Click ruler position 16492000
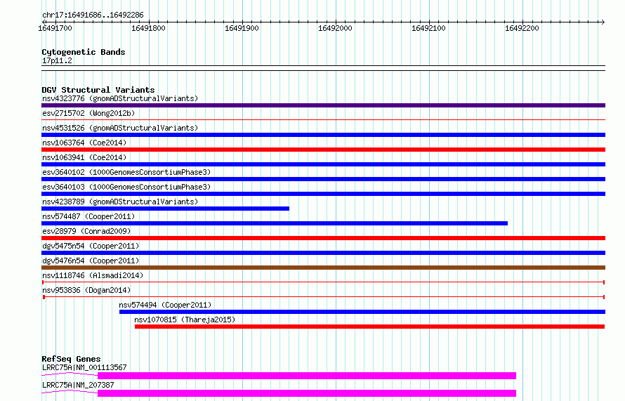Screen dimensions: 625x401 335,28
